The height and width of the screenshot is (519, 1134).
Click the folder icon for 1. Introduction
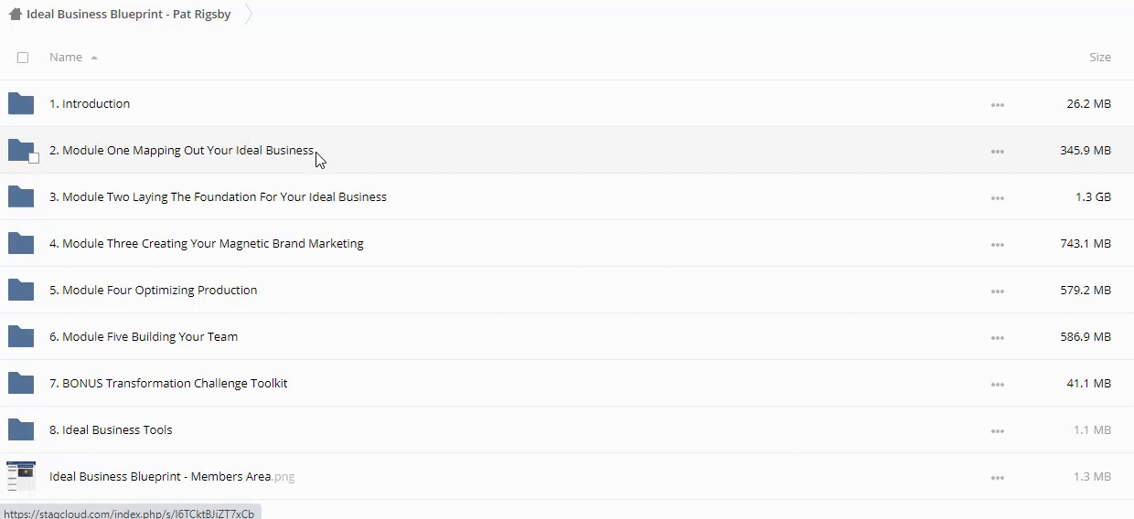click(21, 104)
